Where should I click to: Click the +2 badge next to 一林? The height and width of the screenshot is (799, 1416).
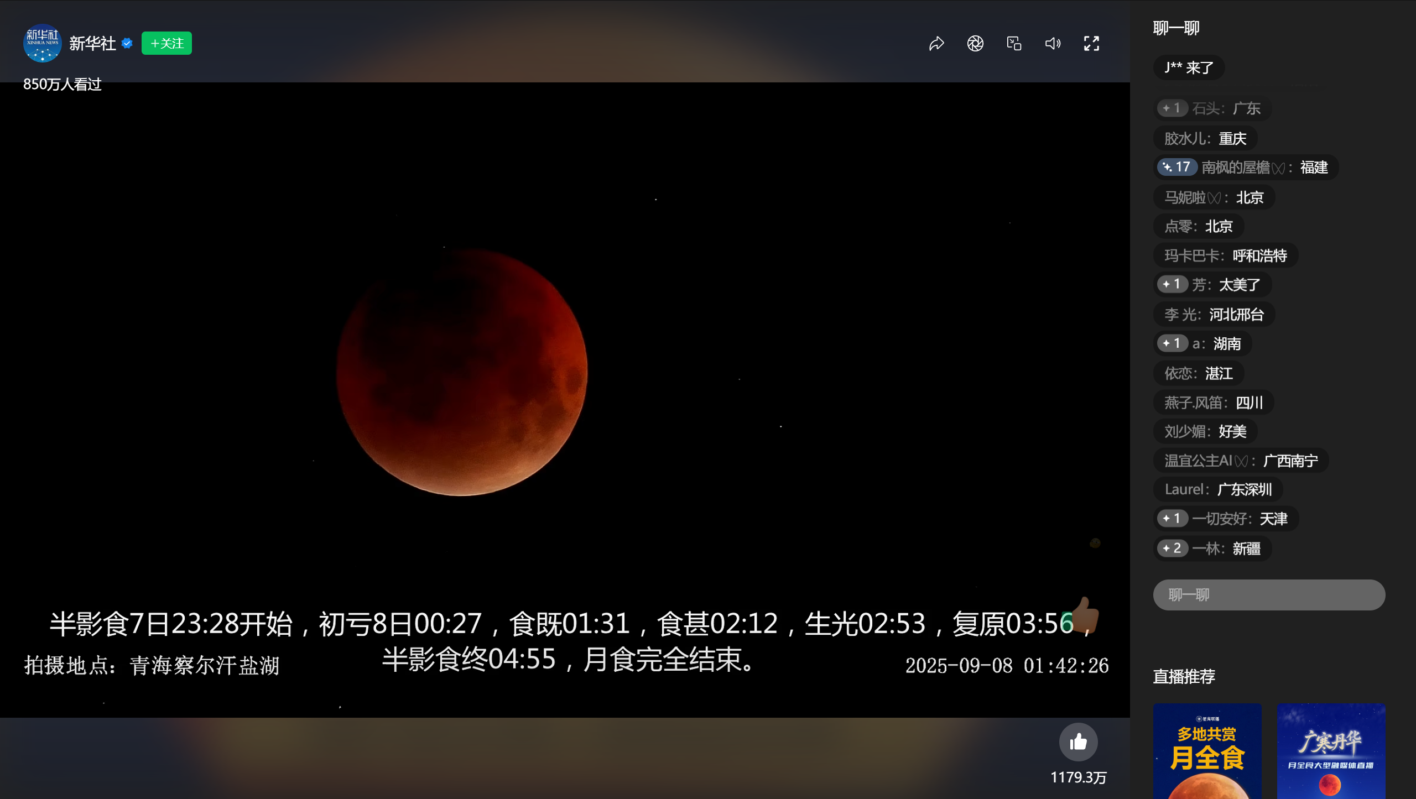pos(1172,548)
